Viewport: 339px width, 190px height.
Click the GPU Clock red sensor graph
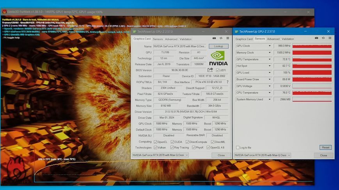click(x=312, y=46)
